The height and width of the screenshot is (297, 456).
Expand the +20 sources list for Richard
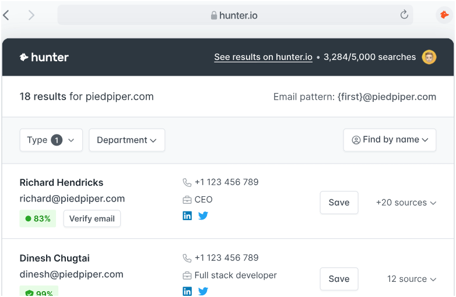pyautogui.click(x=406, y=202)
